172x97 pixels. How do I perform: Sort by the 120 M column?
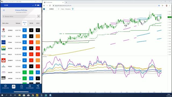(x=31, y=23)
